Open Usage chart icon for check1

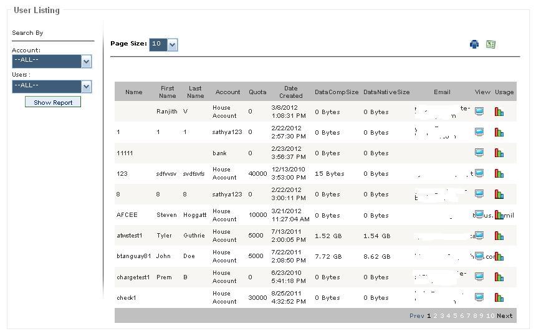pyautogui.click(x=499, y=297)
